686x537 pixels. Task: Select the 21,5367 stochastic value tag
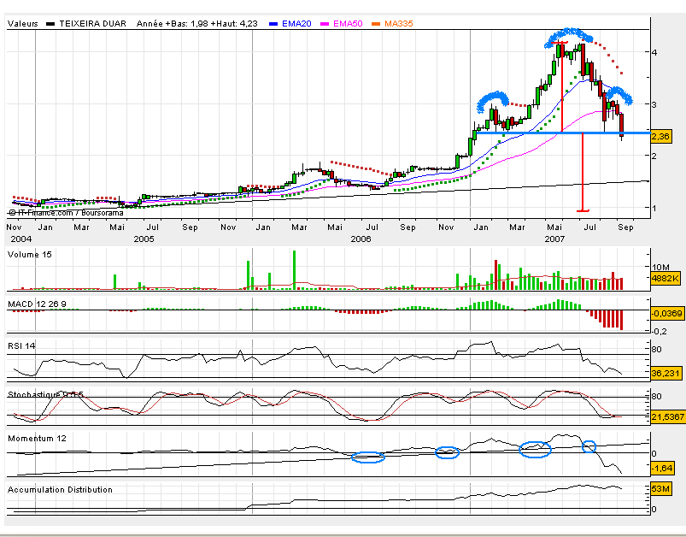click(665, 416)
